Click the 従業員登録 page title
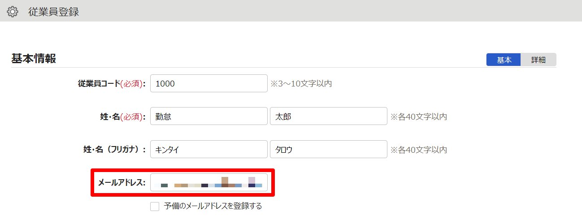 tap(53, 12)
